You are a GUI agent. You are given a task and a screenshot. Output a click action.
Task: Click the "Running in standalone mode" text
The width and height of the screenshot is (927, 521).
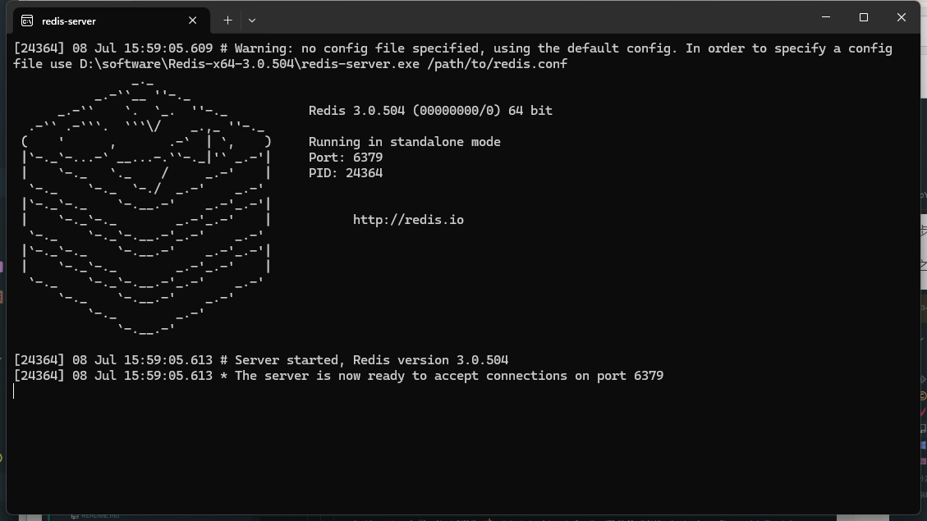tap(404, 142)
